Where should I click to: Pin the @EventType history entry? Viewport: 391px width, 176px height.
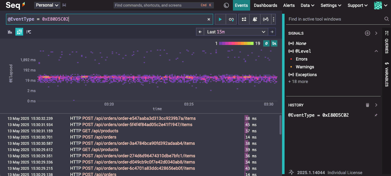[376, 115]
